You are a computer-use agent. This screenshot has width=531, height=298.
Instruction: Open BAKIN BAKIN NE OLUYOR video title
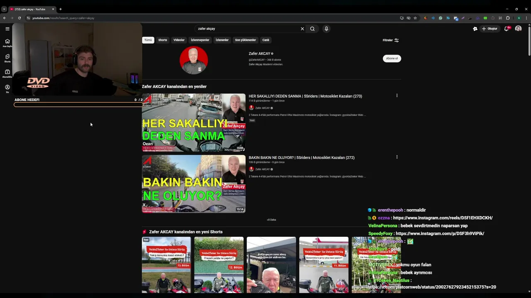(x=302, y=157)
